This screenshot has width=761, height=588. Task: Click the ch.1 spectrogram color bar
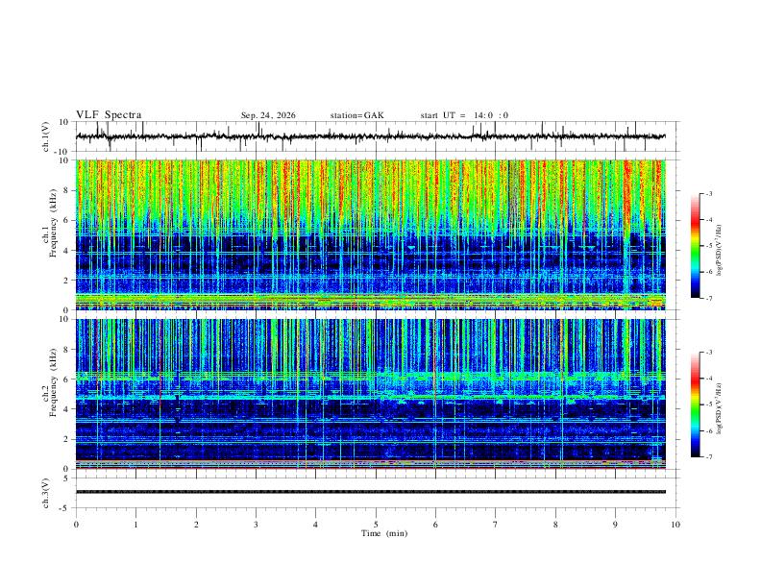pyautogui.click(x=695, y=246)
